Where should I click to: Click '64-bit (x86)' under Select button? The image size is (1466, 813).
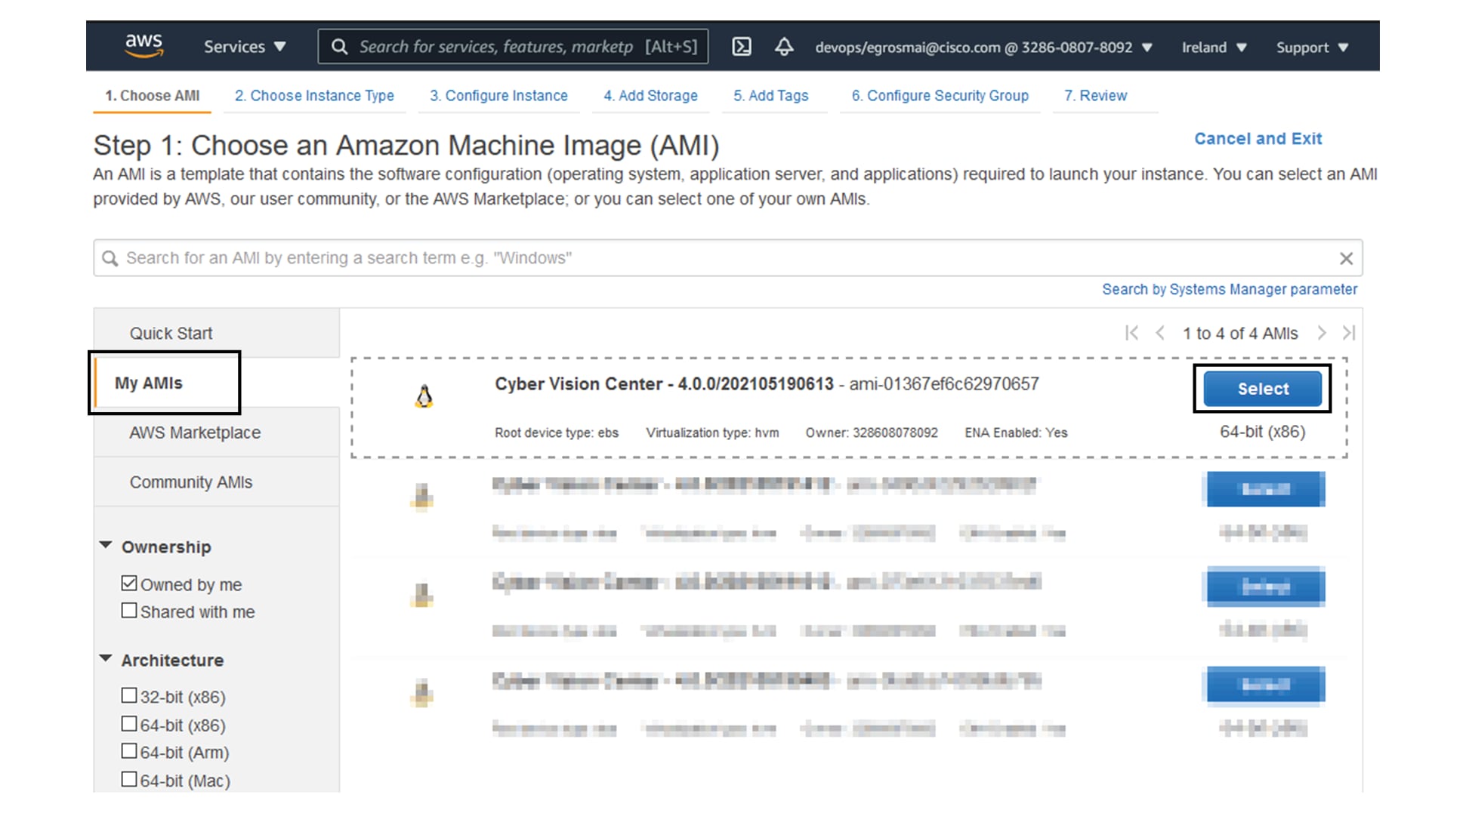point(1262,432)
